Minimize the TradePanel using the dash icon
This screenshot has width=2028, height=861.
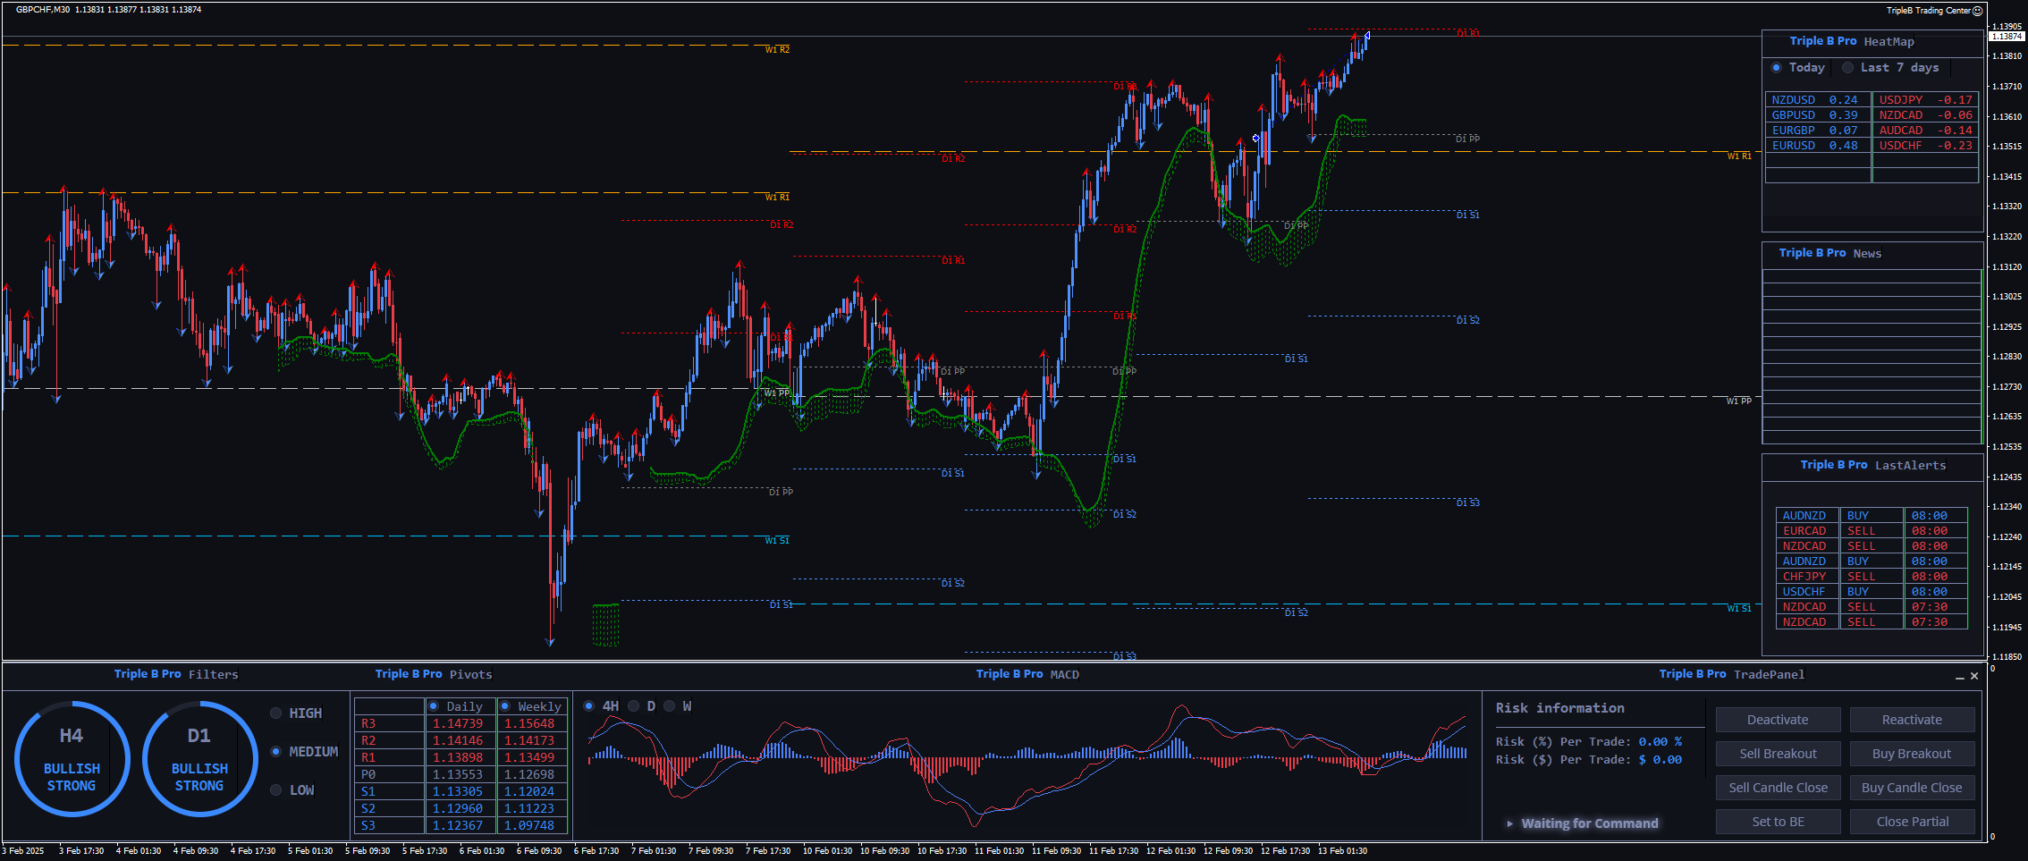(x=1960, y=677)
